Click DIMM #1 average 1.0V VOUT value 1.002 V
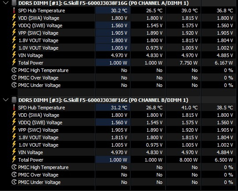Screen dimensions: 238x191 (x=225, y=48)
